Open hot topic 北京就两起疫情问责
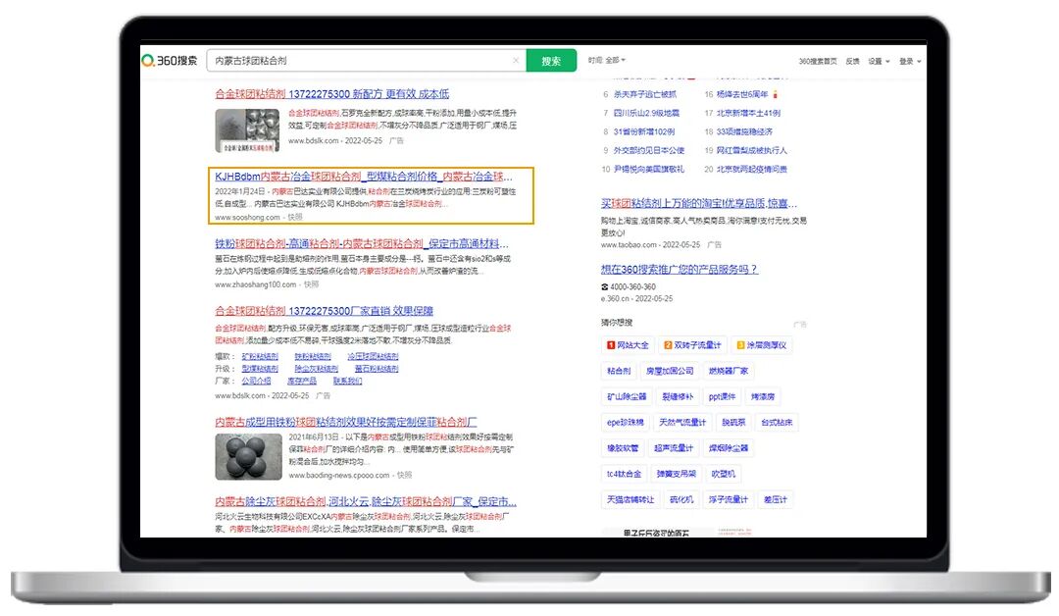The width and height of the screenshot is (1059, 616). point(752,169)
